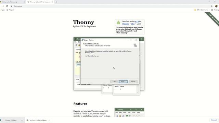
Task: Check the Create desktop icon checkbox
Action: pyautogui.click(x=87, y=56)
